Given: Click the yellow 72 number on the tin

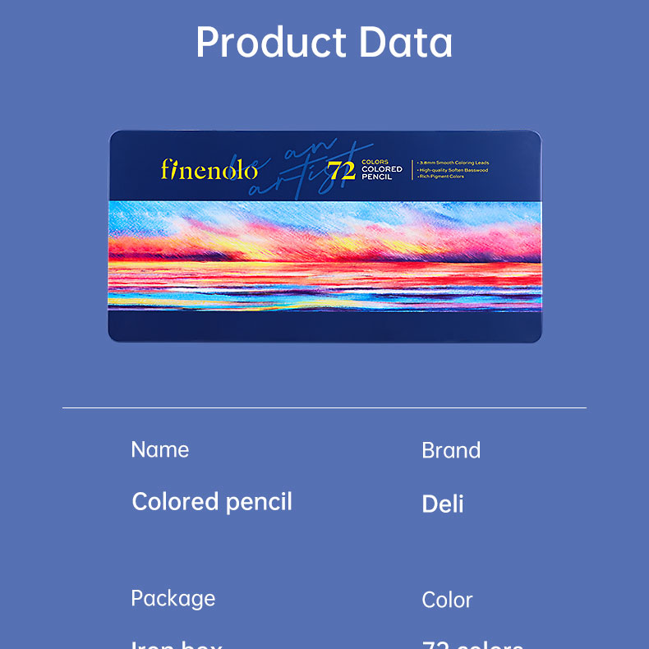Looking at the screenshot, I should tap(341, 171).
